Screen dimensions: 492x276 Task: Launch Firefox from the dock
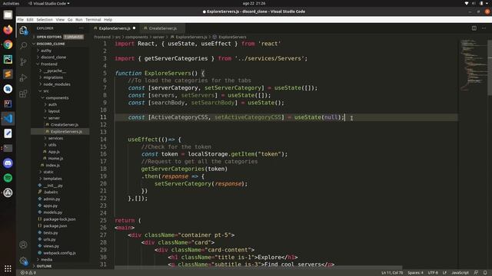(8, 30)
